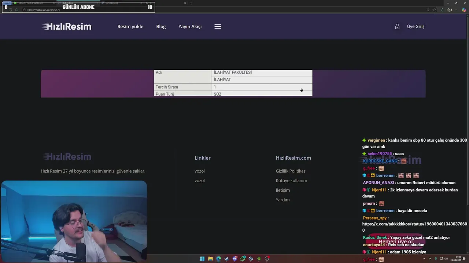The image size is (469, 263).
Task: Click the first vozol link under Linkler
Action: [199, 171]
